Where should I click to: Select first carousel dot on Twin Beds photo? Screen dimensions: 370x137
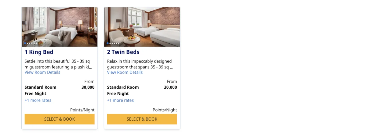click(x=108, y=43)
